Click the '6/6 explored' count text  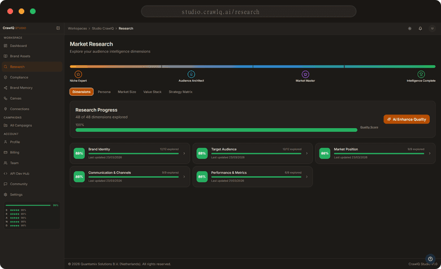click(293, 173)
